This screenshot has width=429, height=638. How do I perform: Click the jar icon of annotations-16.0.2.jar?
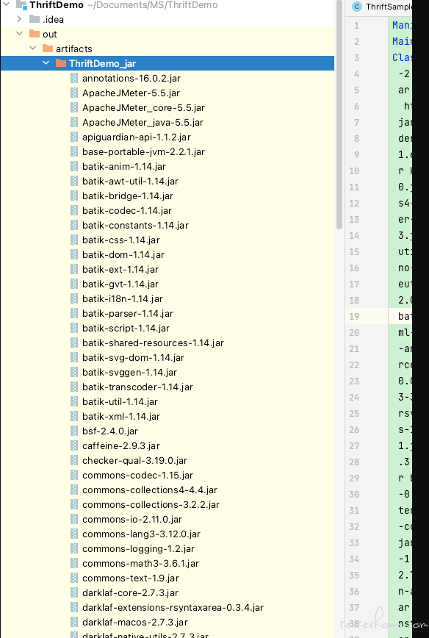(74, 78)
